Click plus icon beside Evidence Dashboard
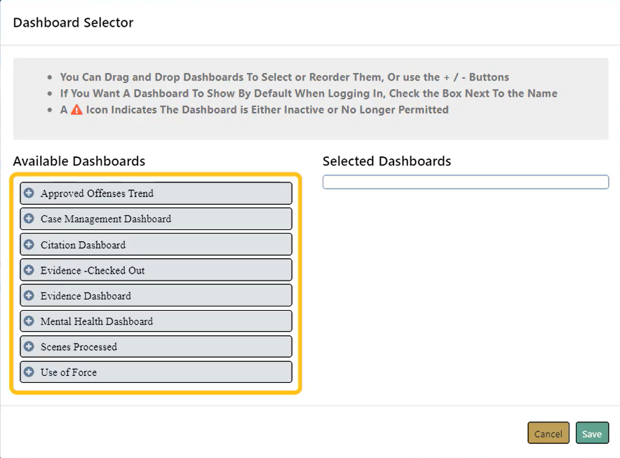The height and width of the screenshot is (458, 620). (29, 296)
